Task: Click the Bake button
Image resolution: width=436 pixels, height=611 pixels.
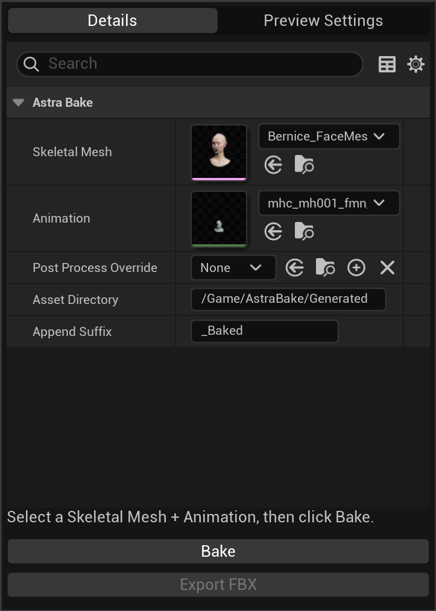Action: point(218,551)
